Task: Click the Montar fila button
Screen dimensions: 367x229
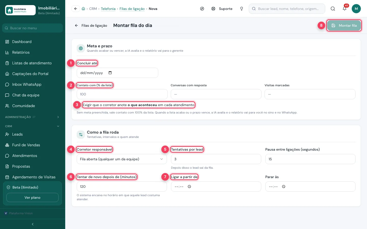Action: pos(344,25)
